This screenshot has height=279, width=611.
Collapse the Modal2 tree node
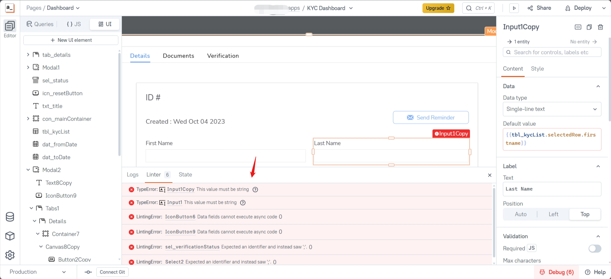pyautogui.click(x=28, y=170)
